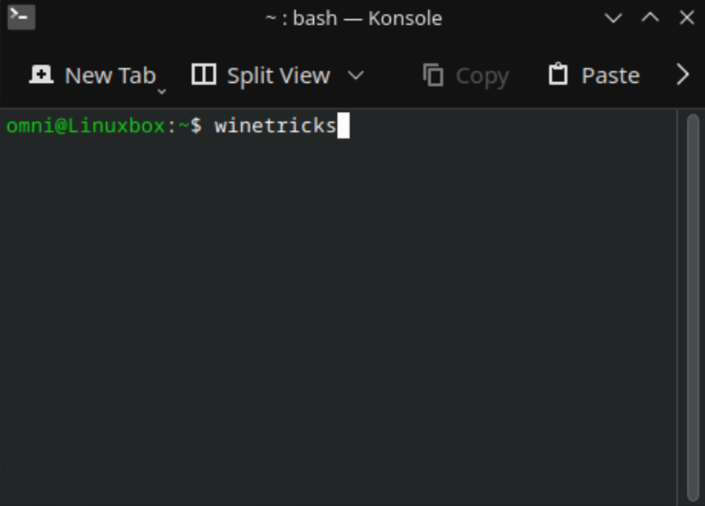The height and width of the screenshot is (506, 705).
Task: Close the Konsole window
Action: [686, 18]
